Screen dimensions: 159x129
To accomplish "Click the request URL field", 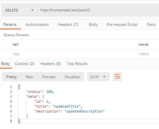I will point(98,10).
